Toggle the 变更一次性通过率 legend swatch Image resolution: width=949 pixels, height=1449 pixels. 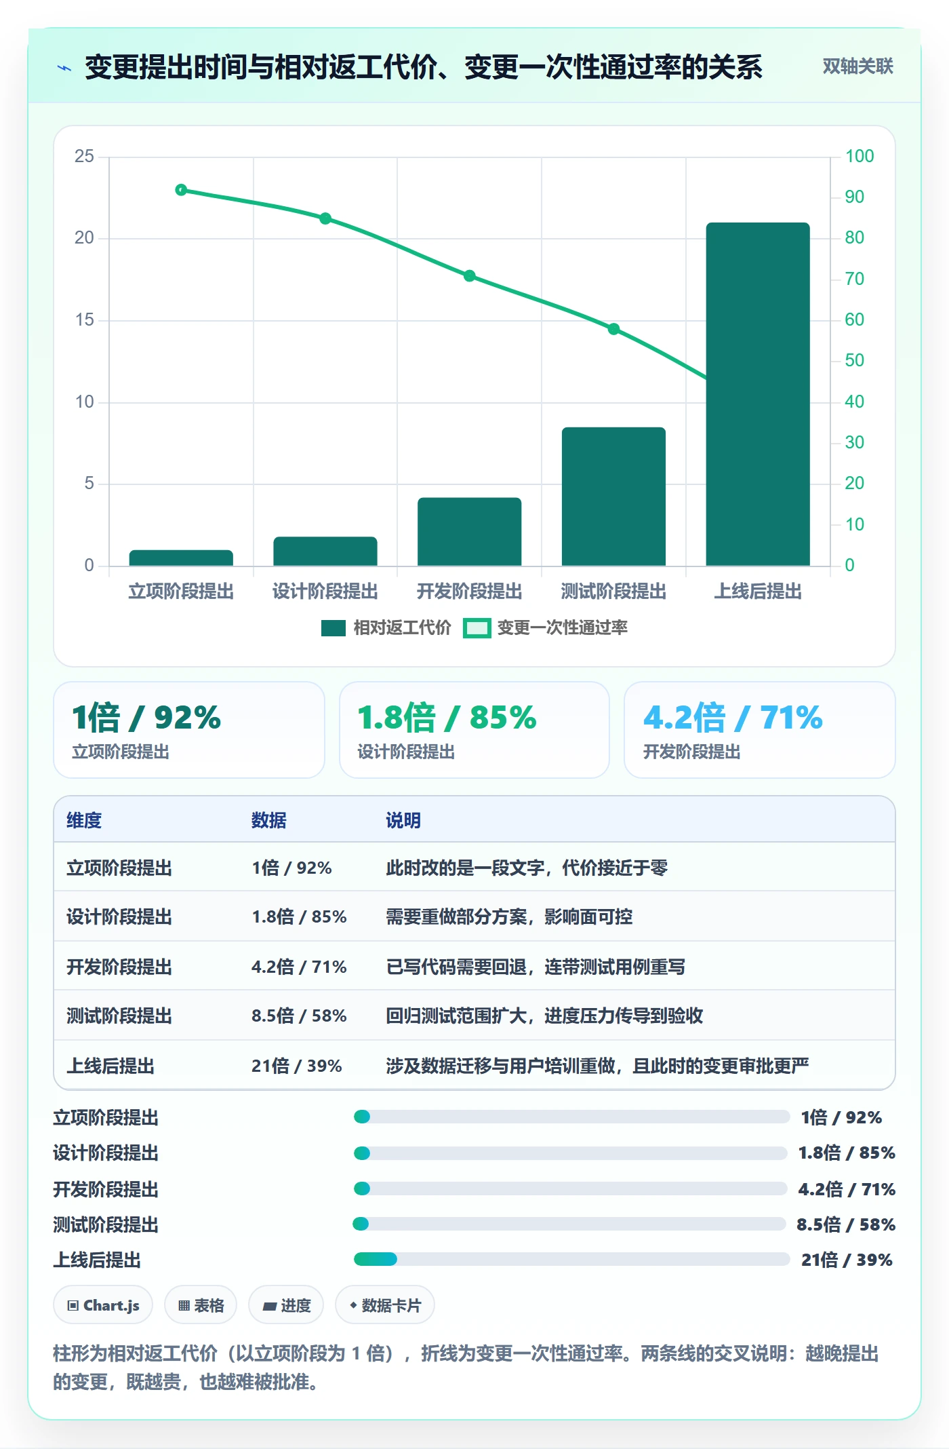coord(477,628)
